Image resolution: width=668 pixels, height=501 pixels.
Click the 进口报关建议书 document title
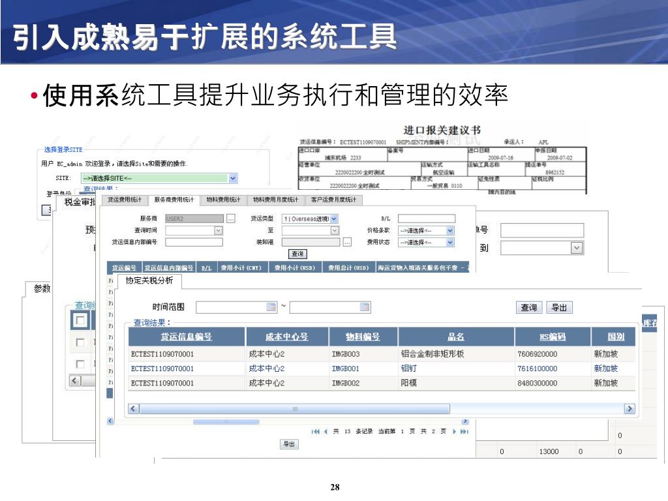click(442, 130)
